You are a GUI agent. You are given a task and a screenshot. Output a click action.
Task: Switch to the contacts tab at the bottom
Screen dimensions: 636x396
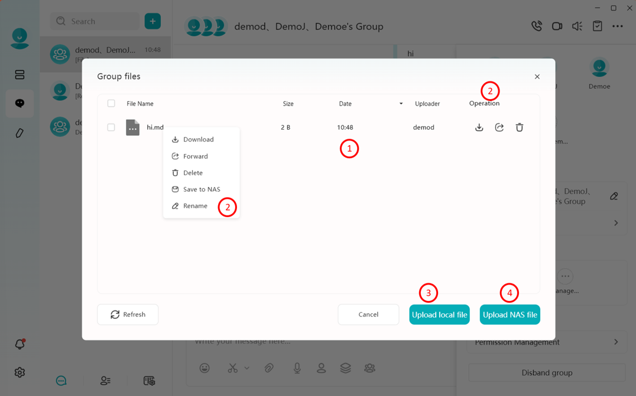(x=105, y=381)
